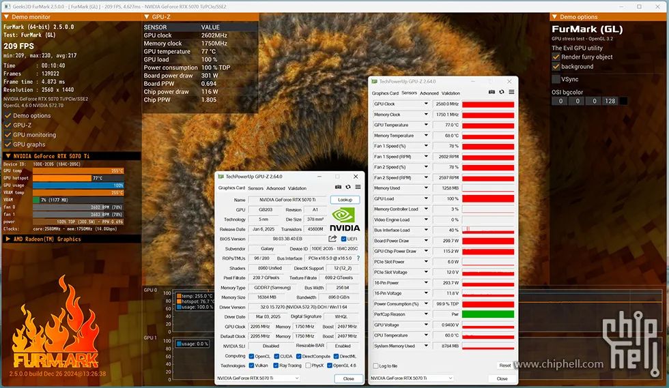This screenshot has height=388, width=669.
Task: Click the Lookup button
Action: pos(345,200)
